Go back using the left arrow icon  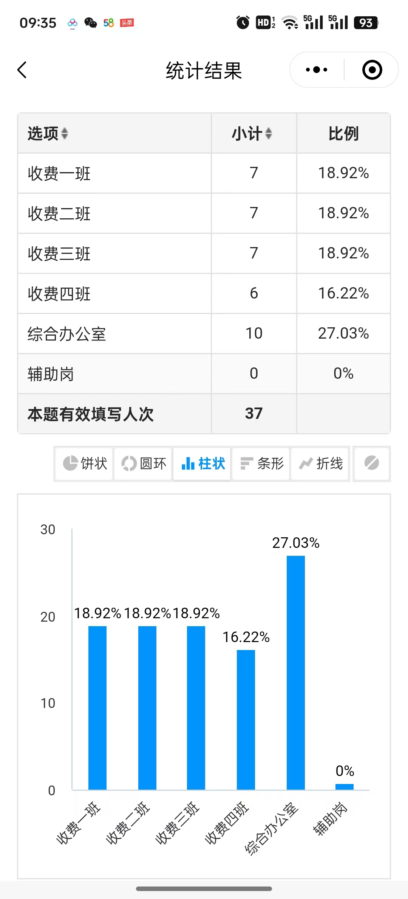[22, 70]
